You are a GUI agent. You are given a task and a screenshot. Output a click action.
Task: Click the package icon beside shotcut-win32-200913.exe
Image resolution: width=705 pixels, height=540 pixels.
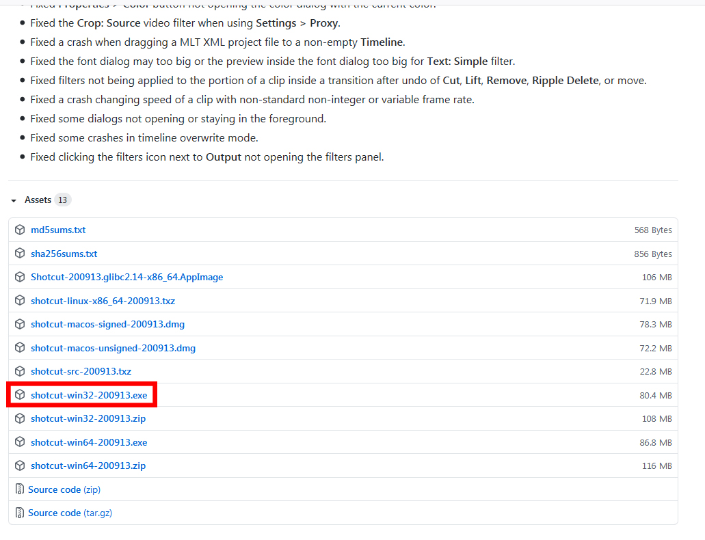point(20,395)
